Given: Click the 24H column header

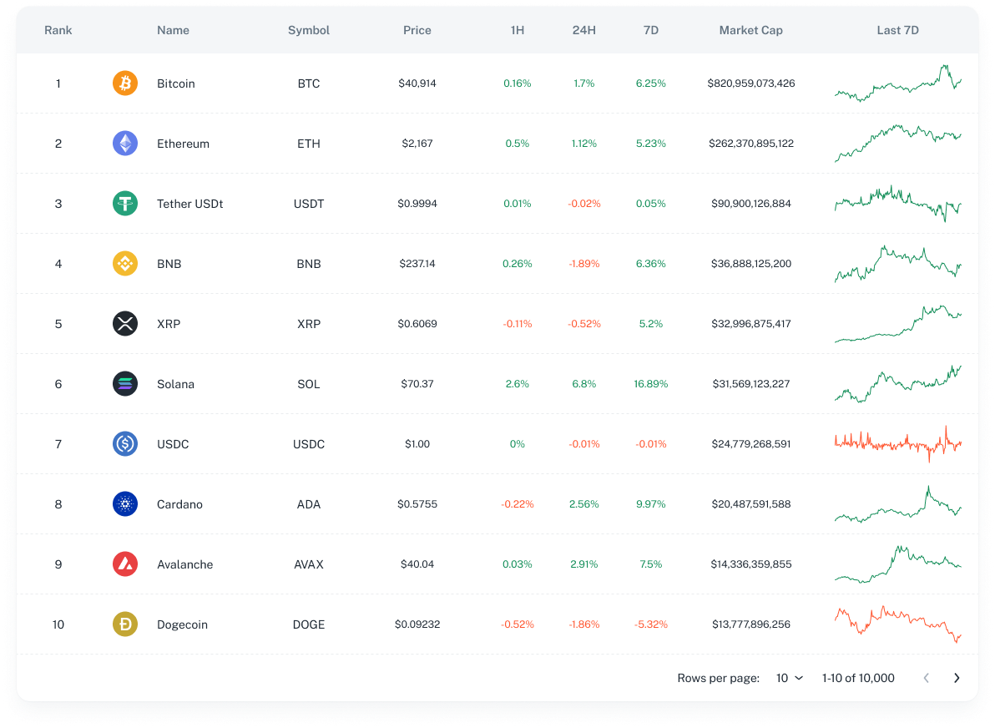Looking at the screenshot, I should coord(584,30).
